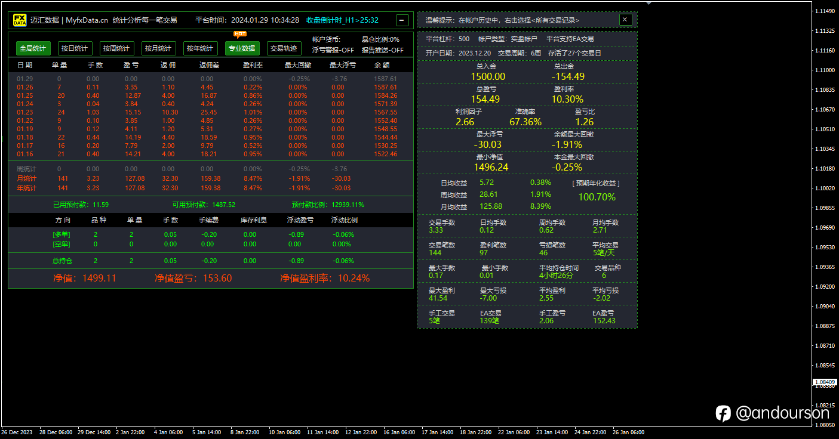Click the 总持仓 total positions label
Screen dimensions: 839x439
(63, 261)
